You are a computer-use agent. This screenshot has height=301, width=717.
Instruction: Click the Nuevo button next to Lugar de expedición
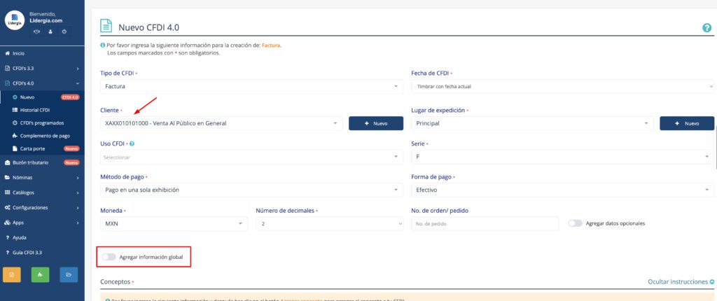click(687, 123)
